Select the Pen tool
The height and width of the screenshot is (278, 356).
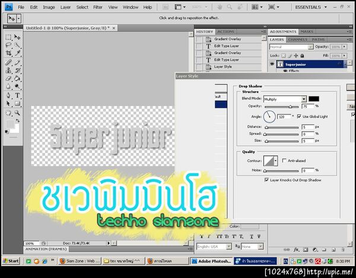pyautogui.click(x=8, y=95)
